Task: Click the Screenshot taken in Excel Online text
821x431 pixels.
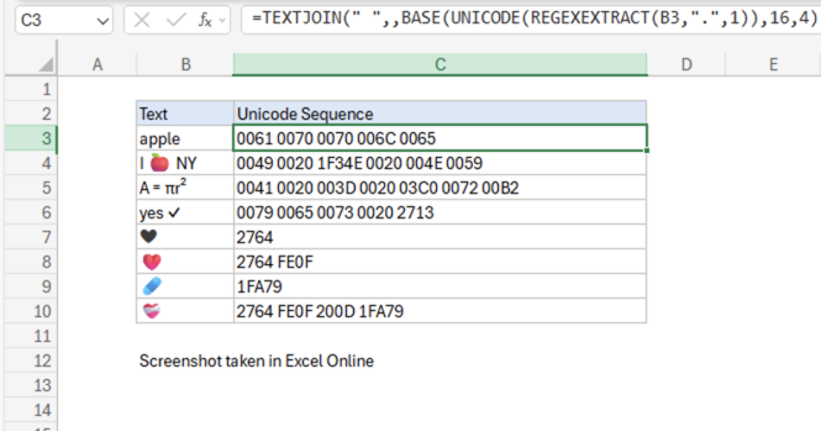Action: 257,361
